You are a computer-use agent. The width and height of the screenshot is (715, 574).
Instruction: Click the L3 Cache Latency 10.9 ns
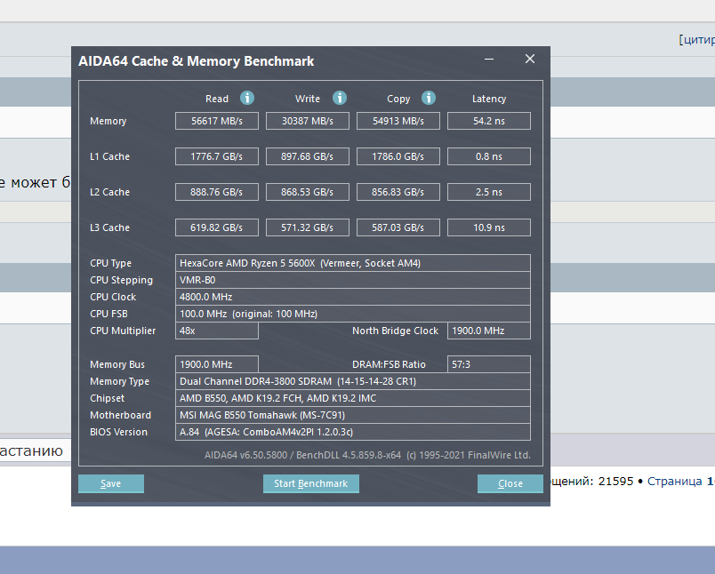pos(489,227)
